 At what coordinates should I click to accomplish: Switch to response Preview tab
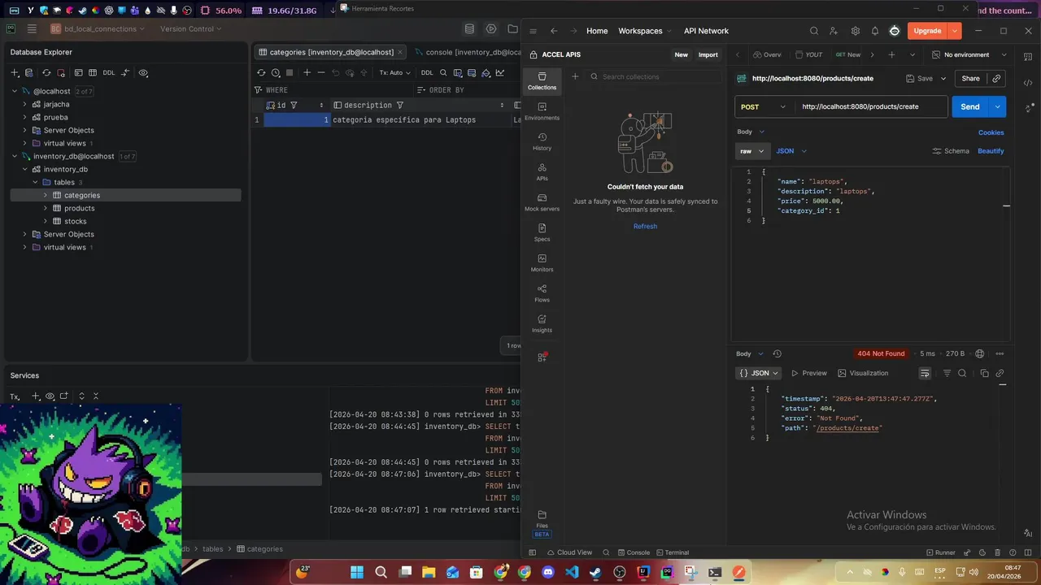click(x=808, y=373)
